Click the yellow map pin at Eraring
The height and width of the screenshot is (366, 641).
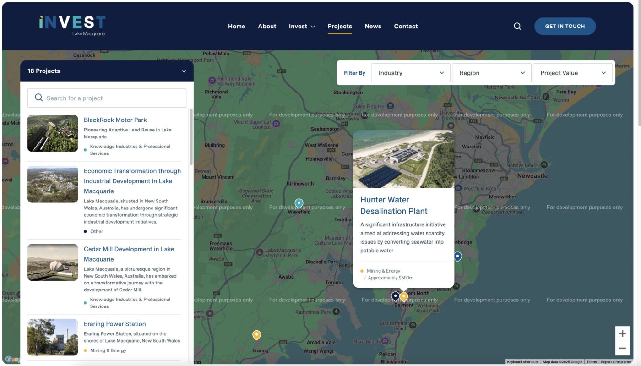click(x=257, y=335)
